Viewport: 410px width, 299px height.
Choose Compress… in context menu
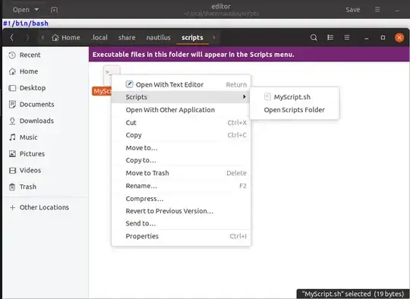(181, 199)
